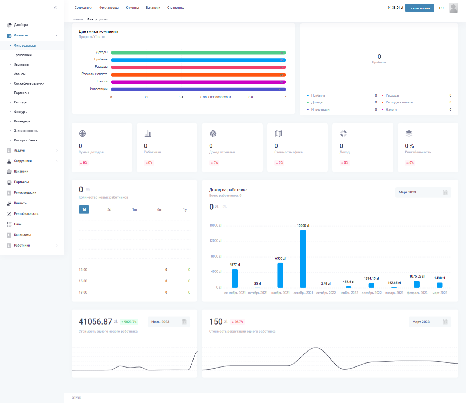This screenshot has width=466, height=404.
Task: Select the 1d time range
Action: (x=84, y=209)
